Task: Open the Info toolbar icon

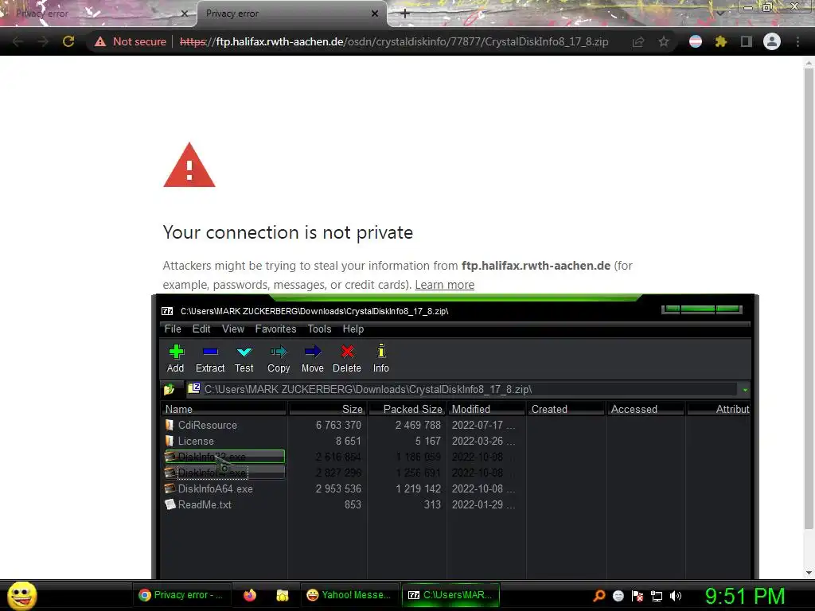Action: coord(381,358)
